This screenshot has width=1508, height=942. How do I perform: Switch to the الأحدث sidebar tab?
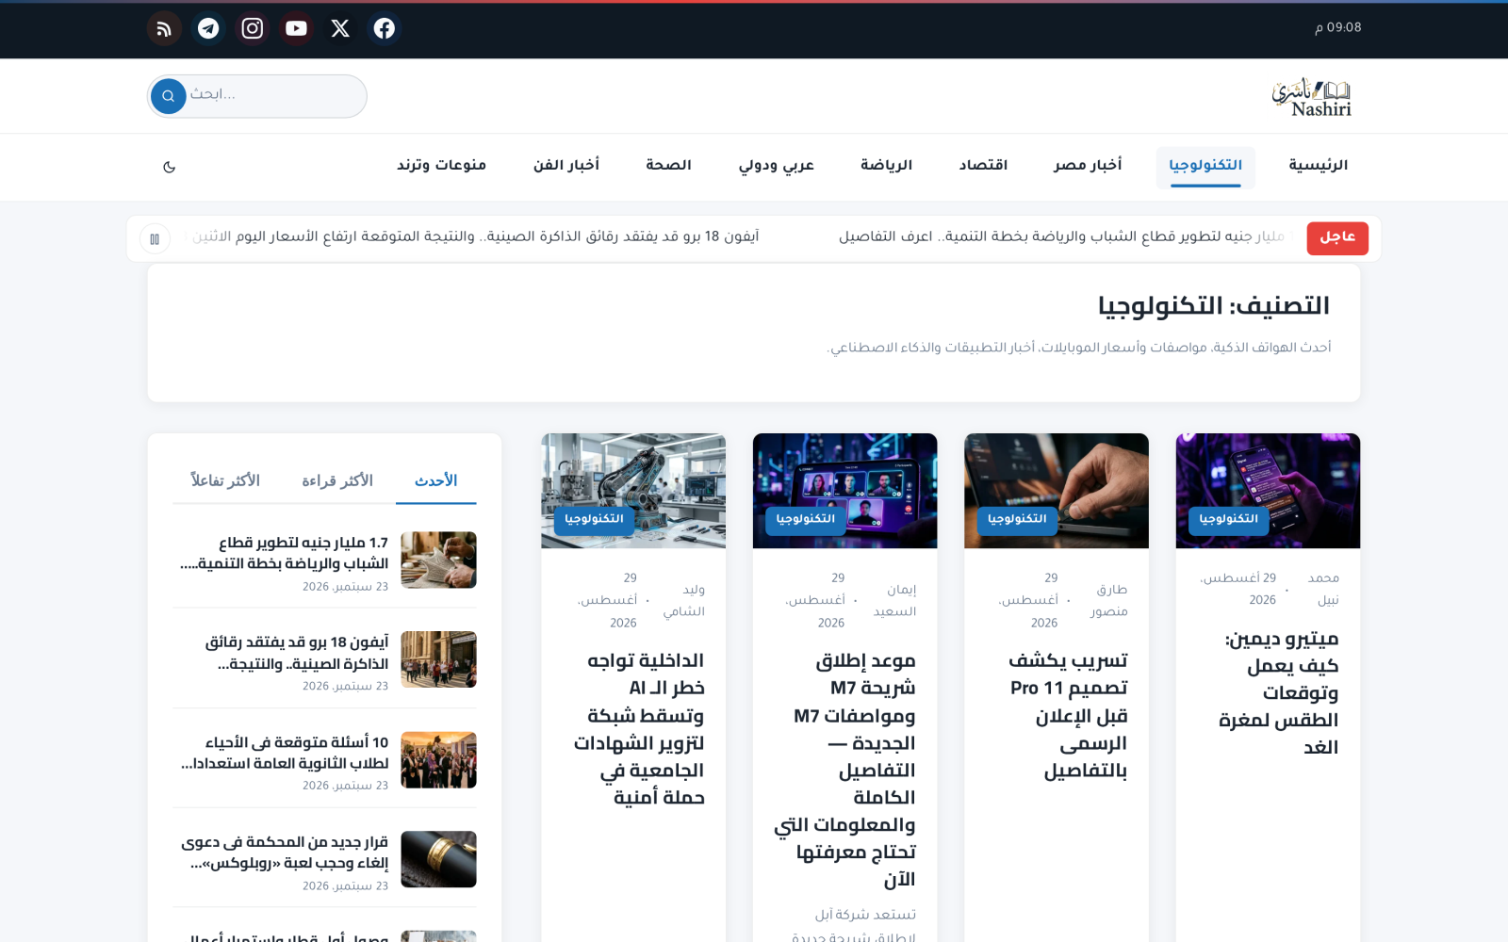coord(435,481)
